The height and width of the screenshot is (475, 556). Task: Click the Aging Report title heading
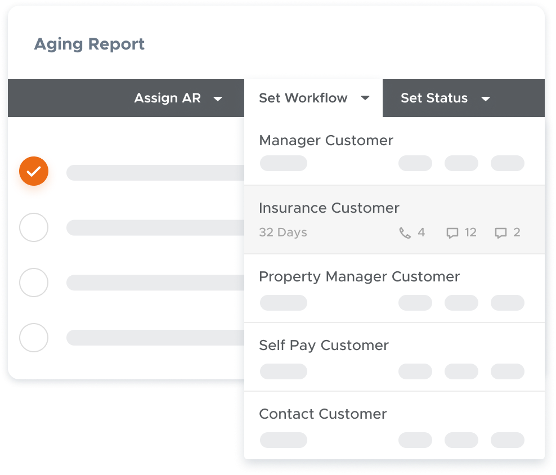click(x=89, y=44)
